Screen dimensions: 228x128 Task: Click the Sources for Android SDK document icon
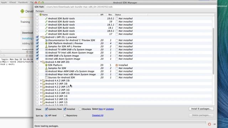pos(46,78)
